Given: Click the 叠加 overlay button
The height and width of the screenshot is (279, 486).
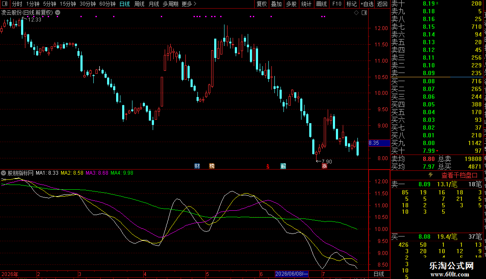Looking at the screenshot, I should pyautogui.click(x=276, y=4).
